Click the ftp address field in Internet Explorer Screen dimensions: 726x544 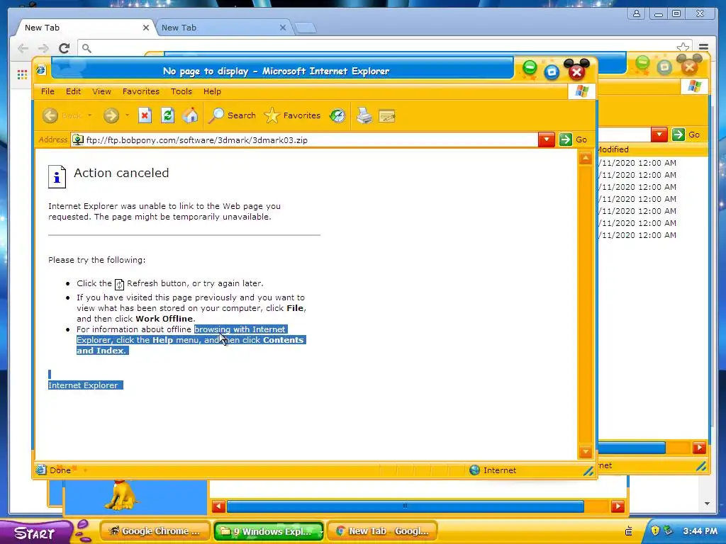click(x=304, y=140)
